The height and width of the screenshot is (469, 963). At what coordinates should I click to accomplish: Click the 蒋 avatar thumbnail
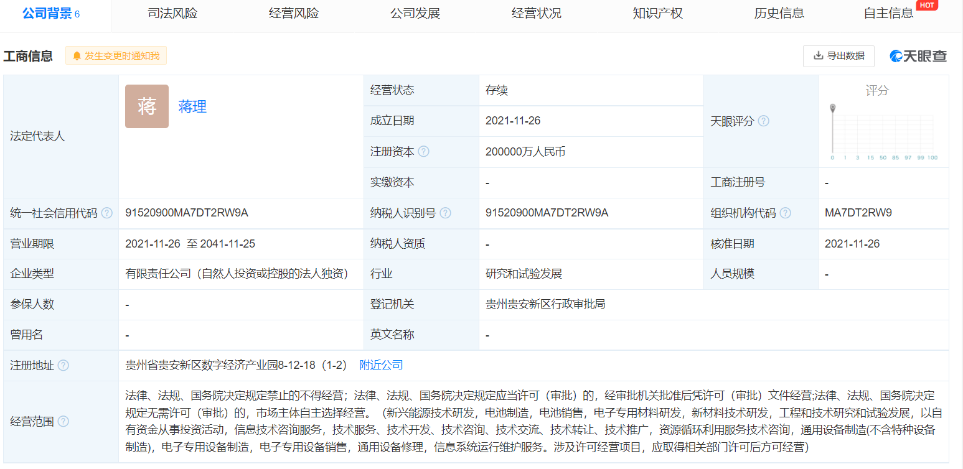pos(147,106)
